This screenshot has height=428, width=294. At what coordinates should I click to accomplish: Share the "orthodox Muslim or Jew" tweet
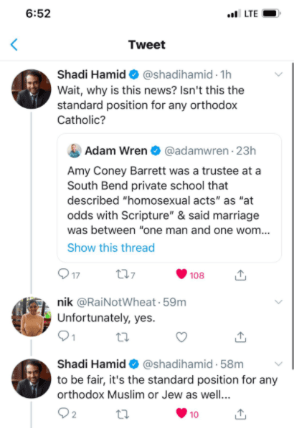[240, 414]
